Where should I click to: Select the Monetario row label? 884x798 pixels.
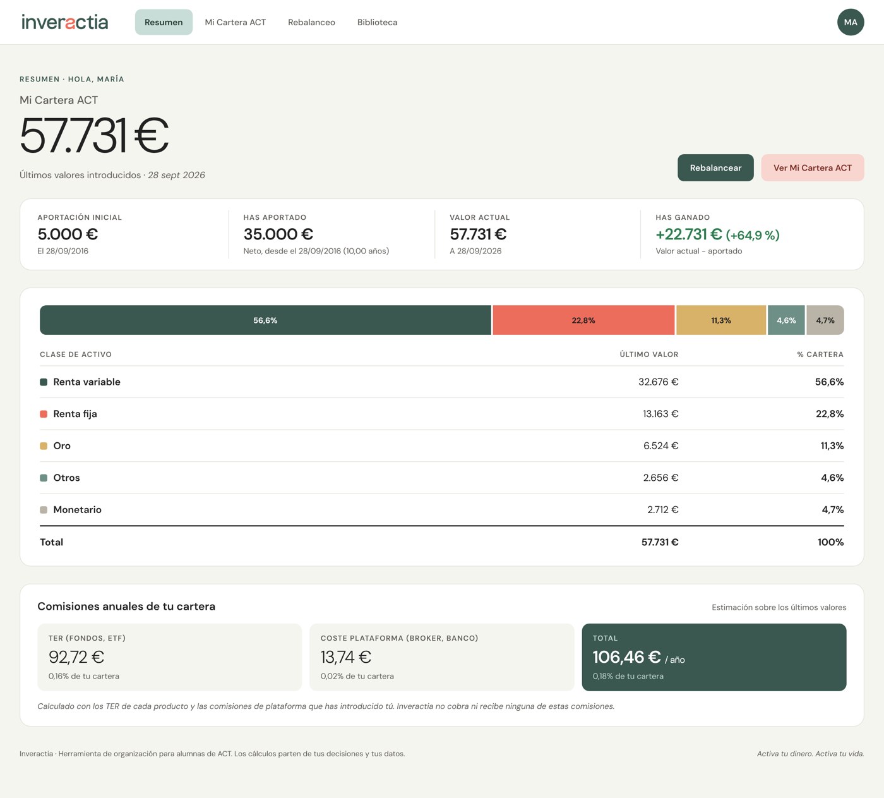pyautogui.click(x=77, y=510)
